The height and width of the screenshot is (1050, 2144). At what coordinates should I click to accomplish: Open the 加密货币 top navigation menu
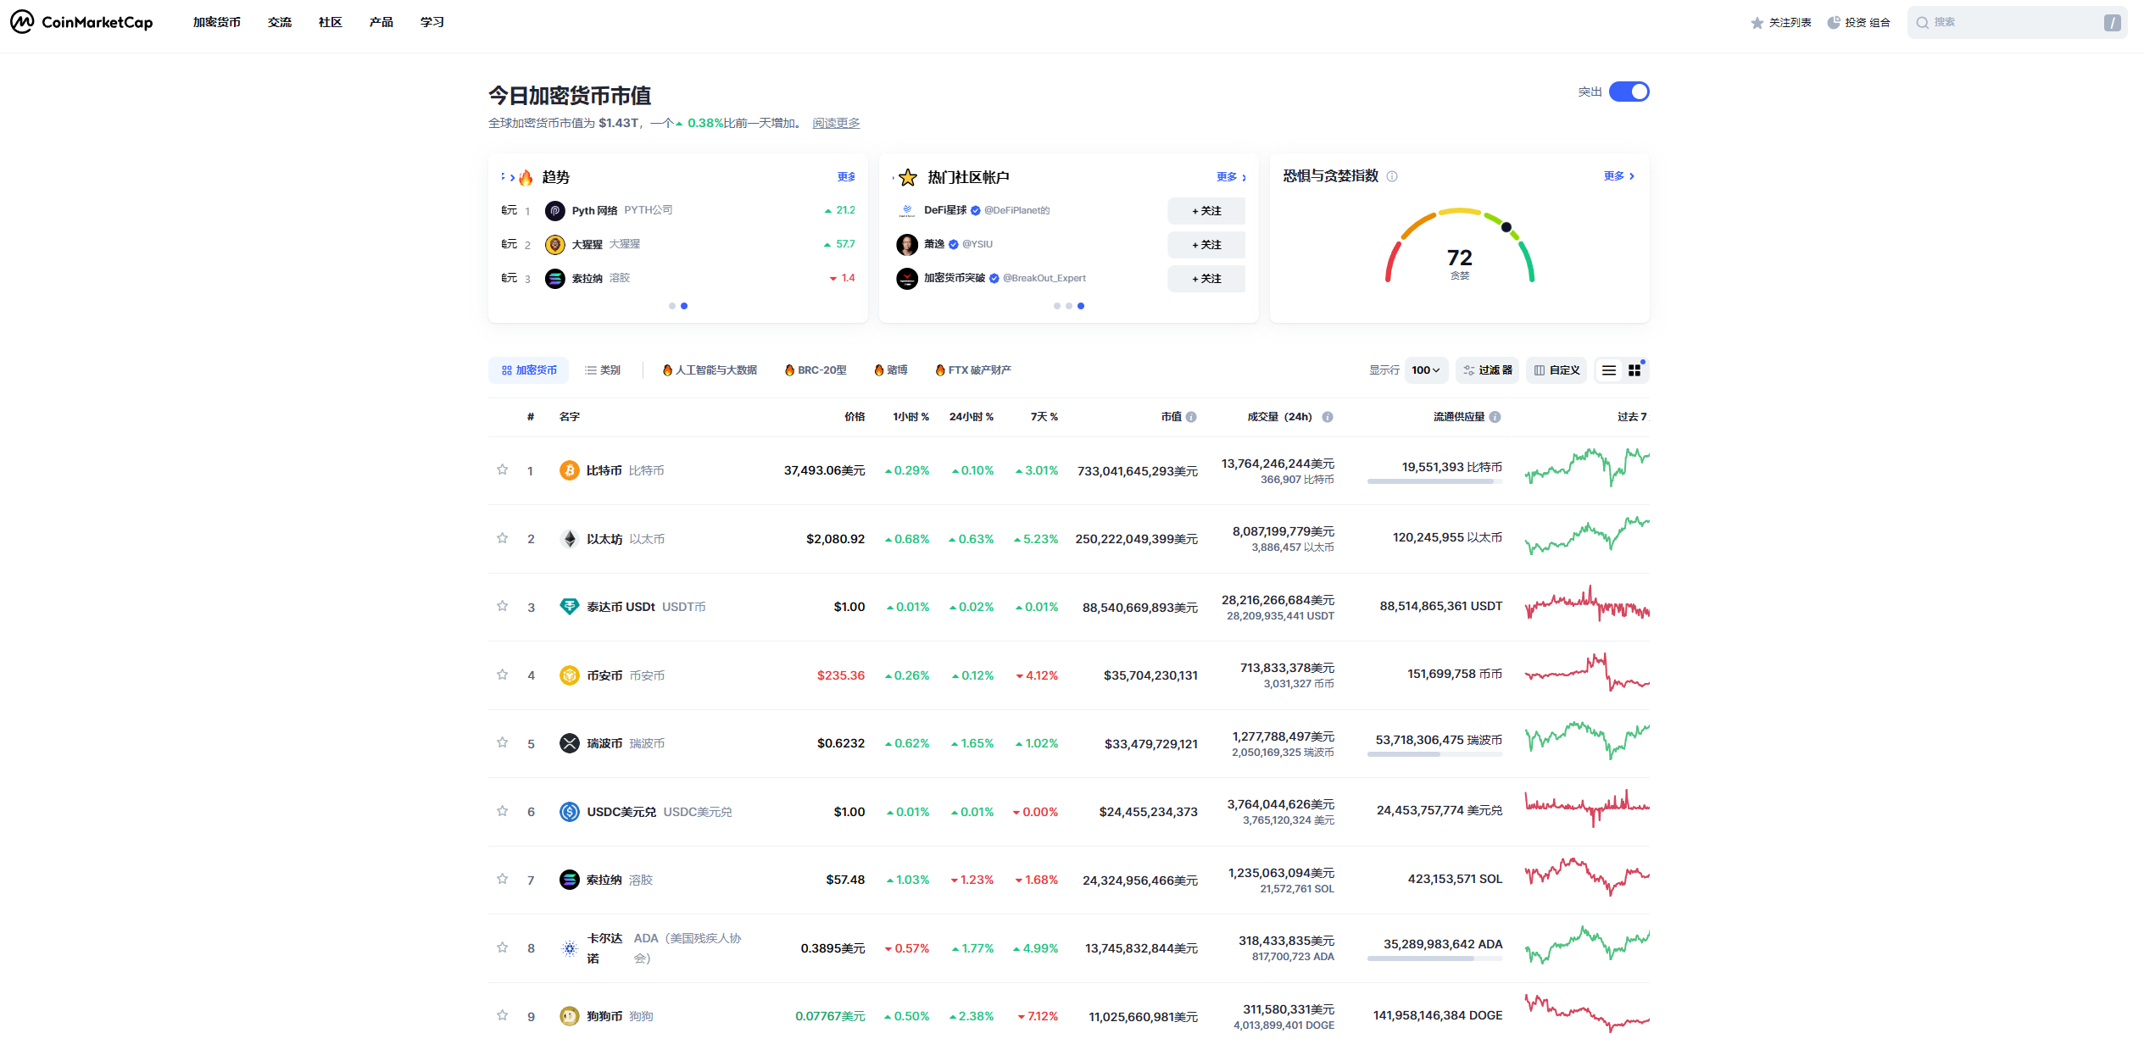(217, 22)
